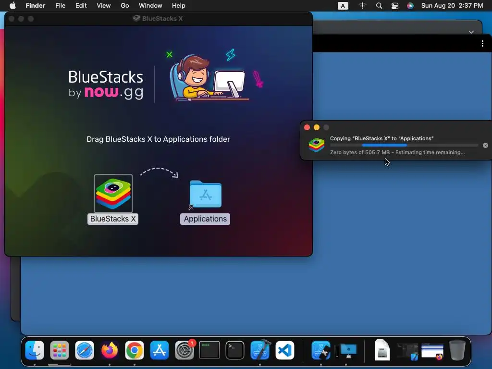
Task: Select the Applications folder shortcut
Action: click(206, 194)
